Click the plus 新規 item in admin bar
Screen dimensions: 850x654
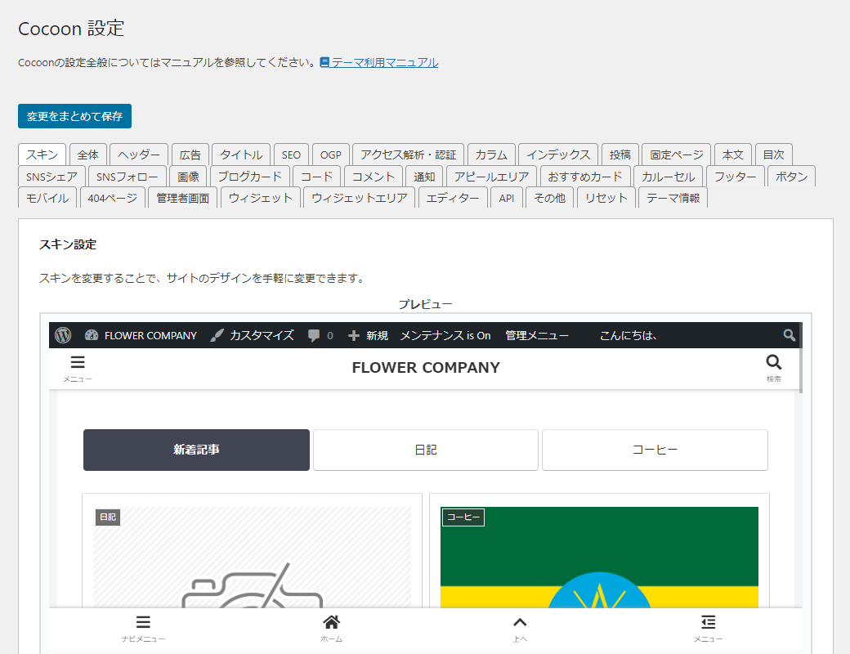(x=367, y=335)
